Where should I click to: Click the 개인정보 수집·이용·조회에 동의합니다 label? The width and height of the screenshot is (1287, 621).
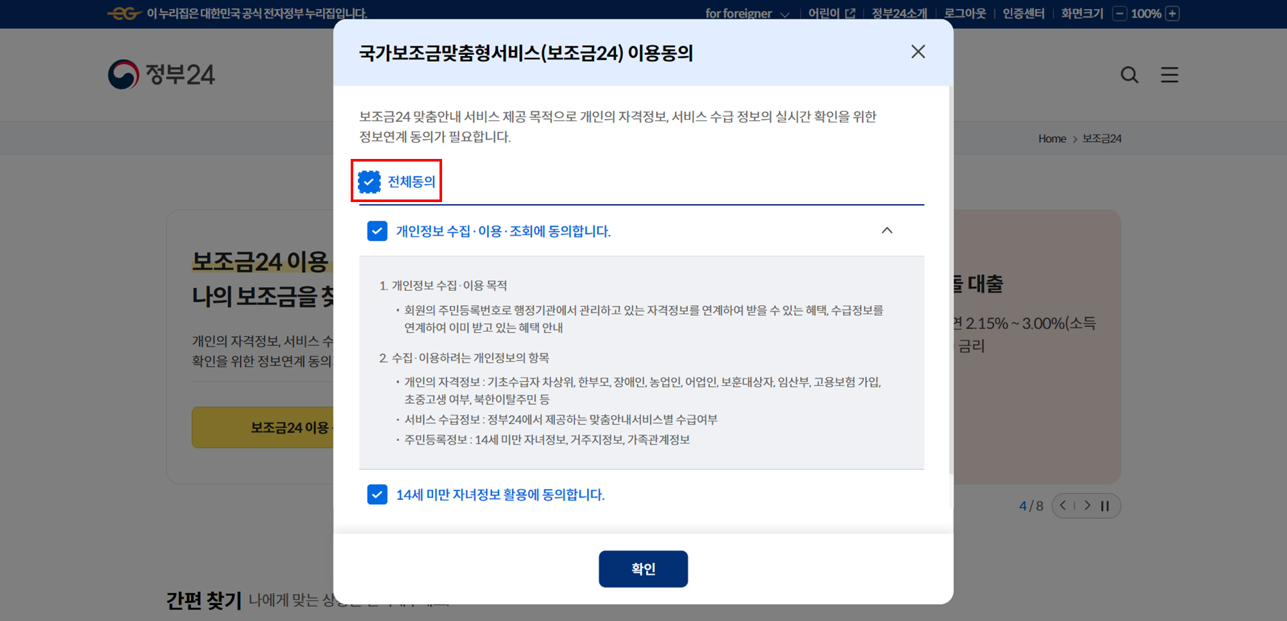(x=503, y=231)
